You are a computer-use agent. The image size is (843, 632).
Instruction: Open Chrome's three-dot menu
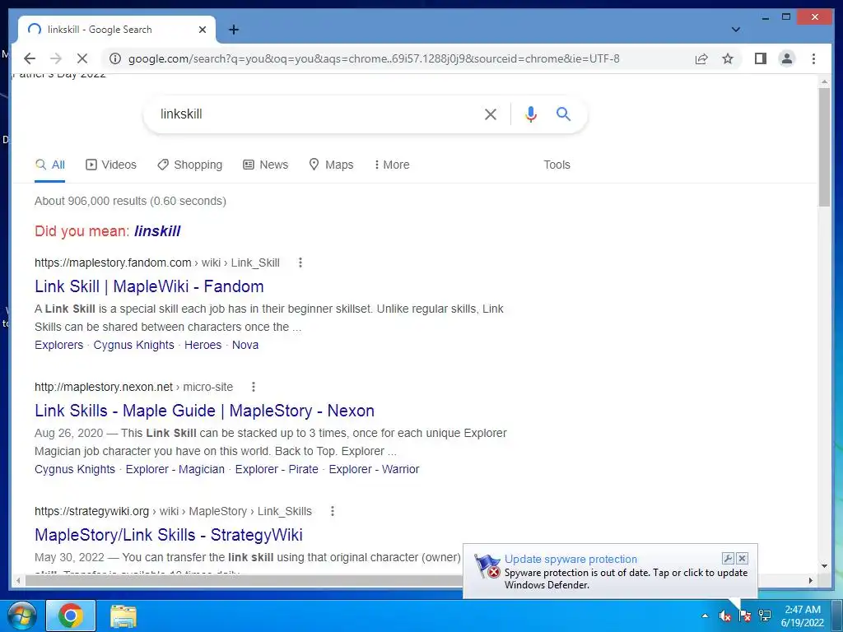pyautogui.click(x=813, y=58)
